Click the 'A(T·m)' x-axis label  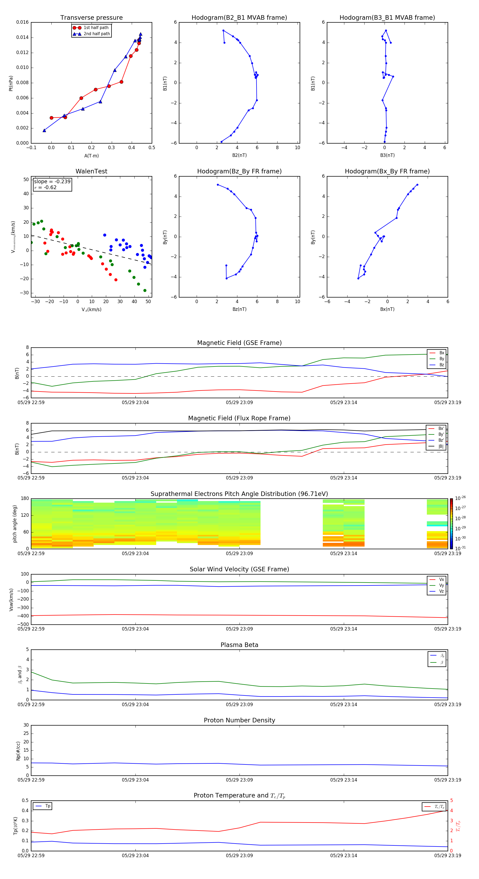[91, 156]
